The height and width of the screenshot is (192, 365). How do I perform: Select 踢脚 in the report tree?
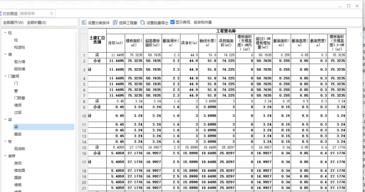click(x=18, y=178)
